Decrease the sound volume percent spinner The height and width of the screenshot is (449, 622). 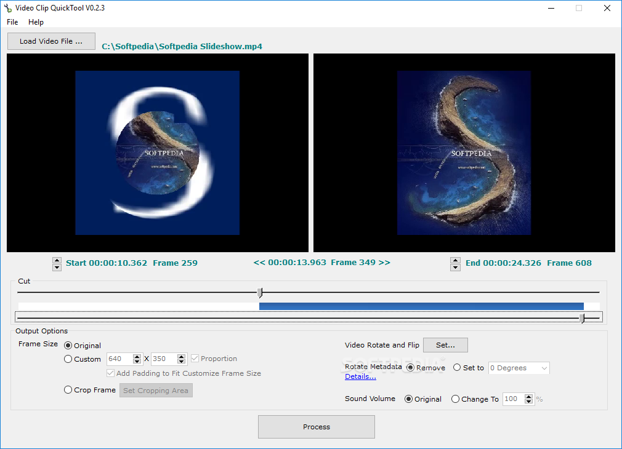pos(529,402)
